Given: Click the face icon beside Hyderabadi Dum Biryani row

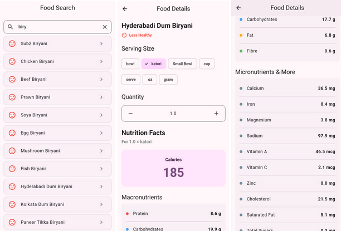Looking at the screenshot, I should point(12,186).
